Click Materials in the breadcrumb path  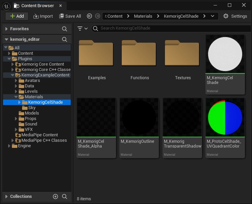point(143,16)
